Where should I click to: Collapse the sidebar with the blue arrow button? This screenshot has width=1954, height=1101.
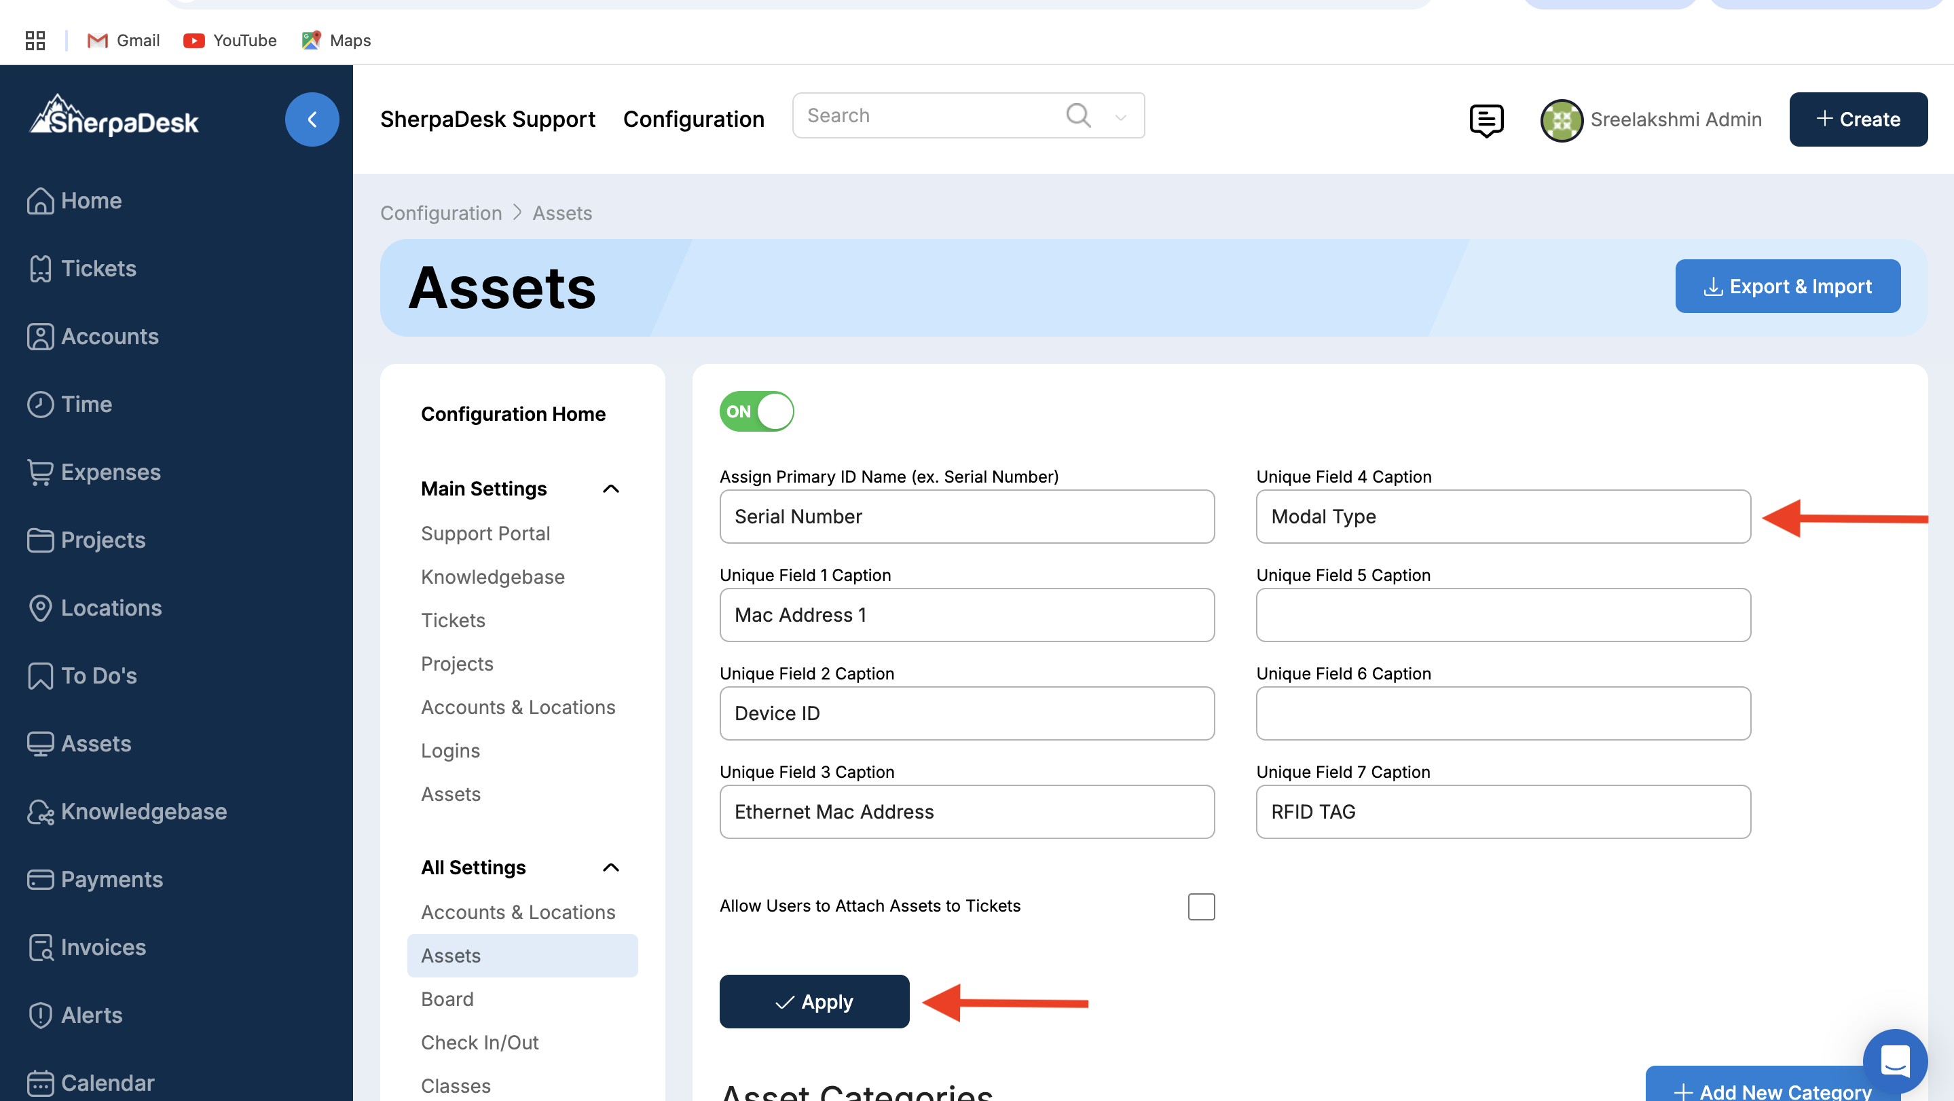coord(312,119)
